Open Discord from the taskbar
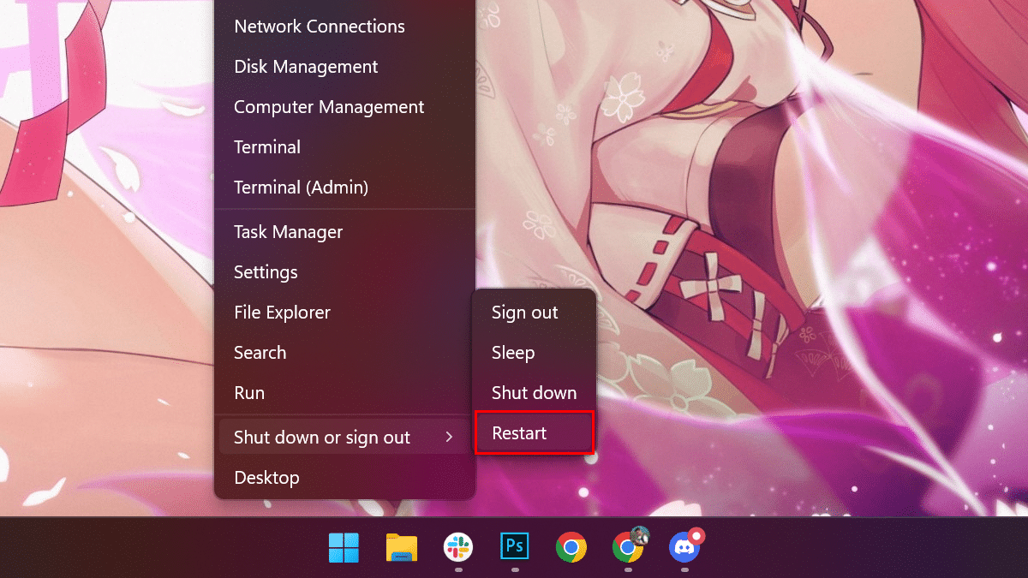1028x578 pixels. [684, 545]
